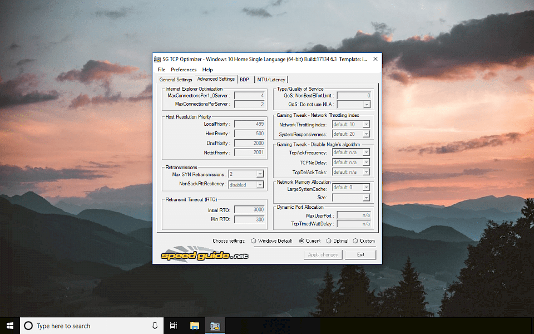Click the NetbtPriority value field

point(249,153)
